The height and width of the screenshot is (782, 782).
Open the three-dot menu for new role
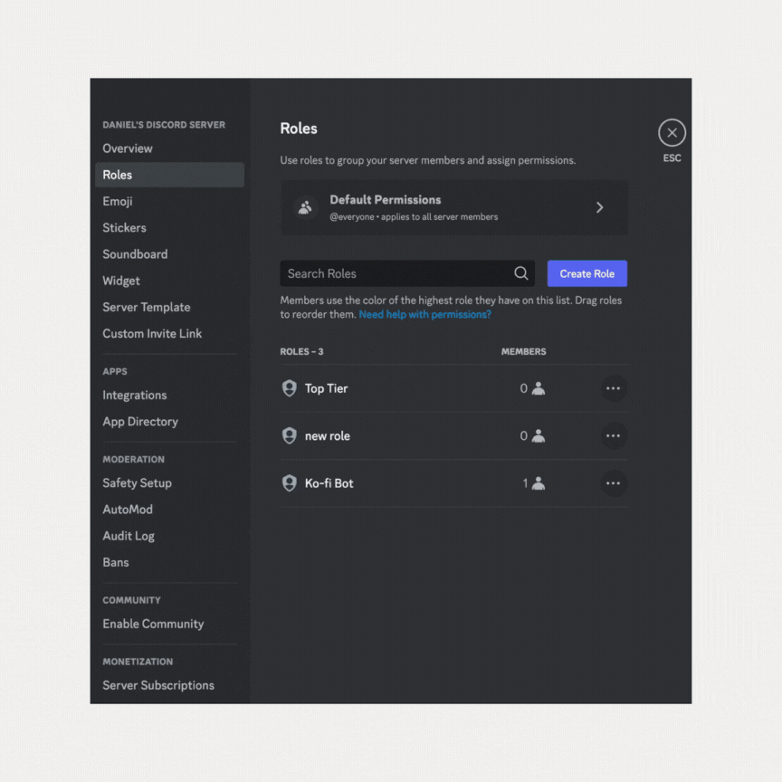tap(613, 435)
